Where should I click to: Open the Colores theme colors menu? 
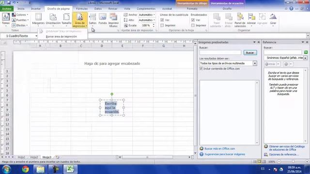pos(20,15)
